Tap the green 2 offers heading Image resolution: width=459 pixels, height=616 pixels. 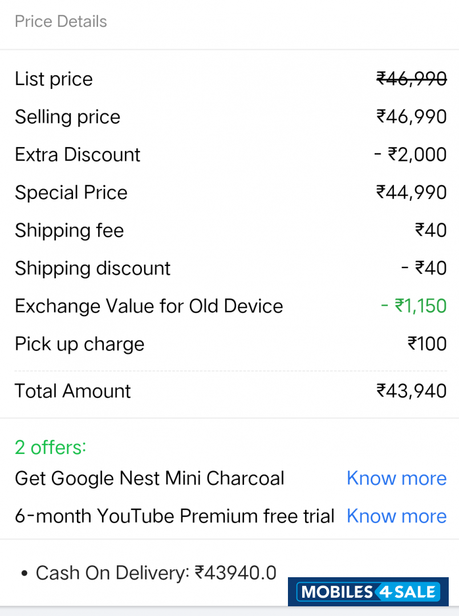(50, 447)
